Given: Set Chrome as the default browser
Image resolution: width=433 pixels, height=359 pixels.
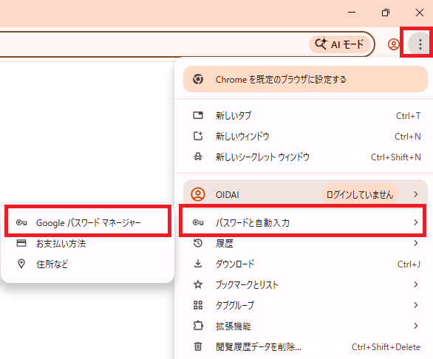Looking at the screenshot, I should (x=305, y=79).
